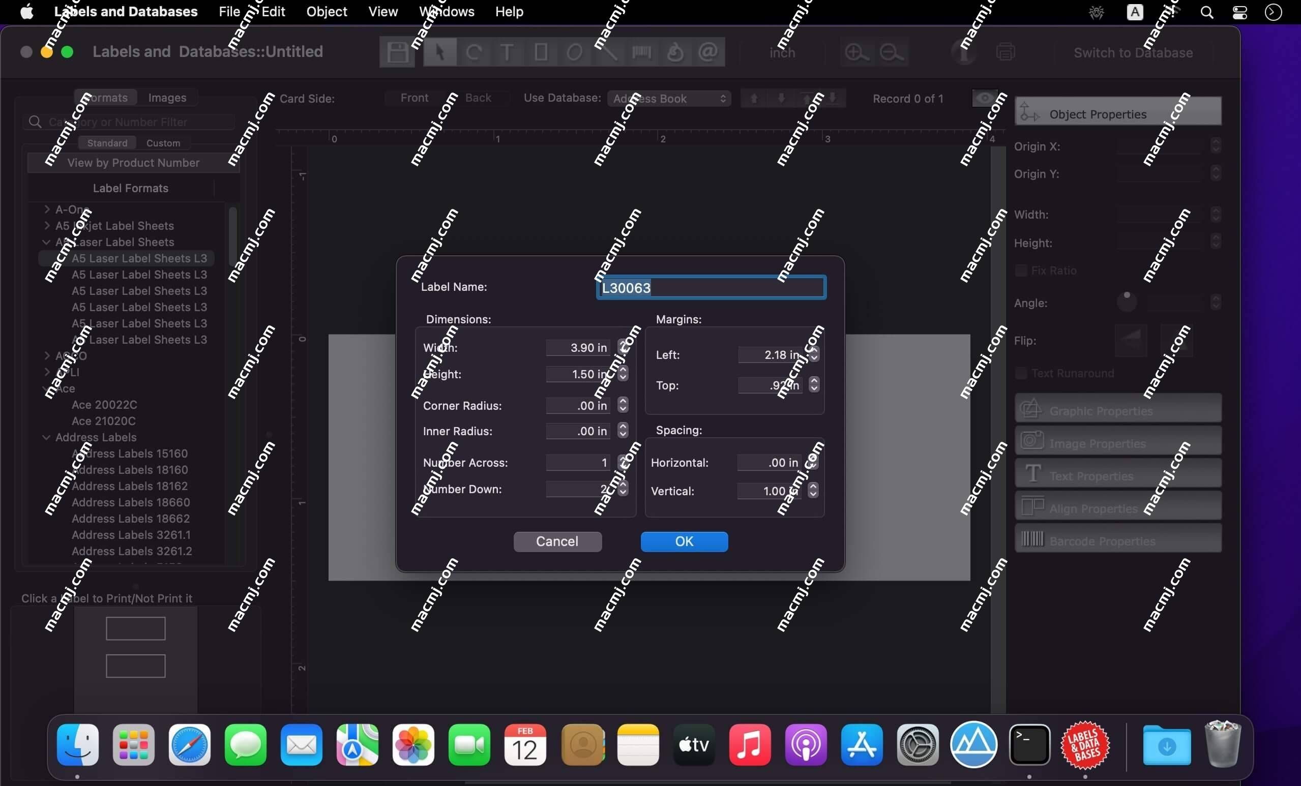Open the Graphic Properties panel
The width and height of the screenshot is (1301, 786).
tap(1116, 411)
